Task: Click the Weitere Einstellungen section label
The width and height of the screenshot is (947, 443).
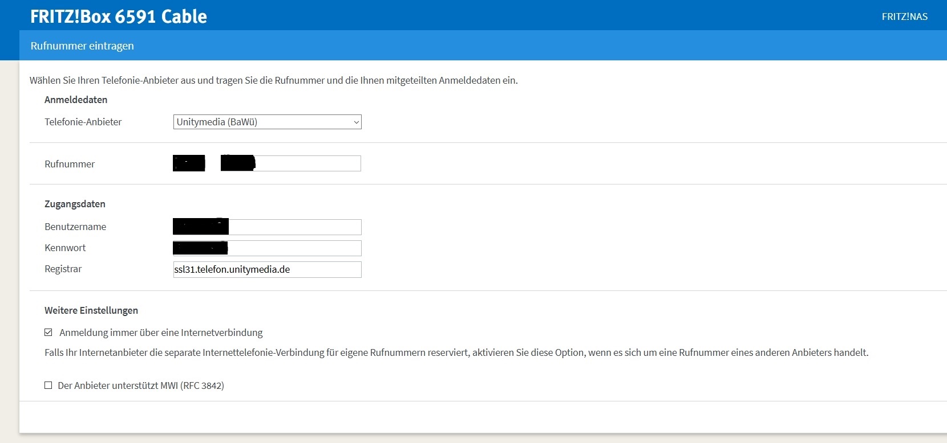Action: point(91,310)
